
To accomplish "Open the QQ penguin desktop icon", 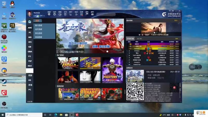I will click(12, 4).
